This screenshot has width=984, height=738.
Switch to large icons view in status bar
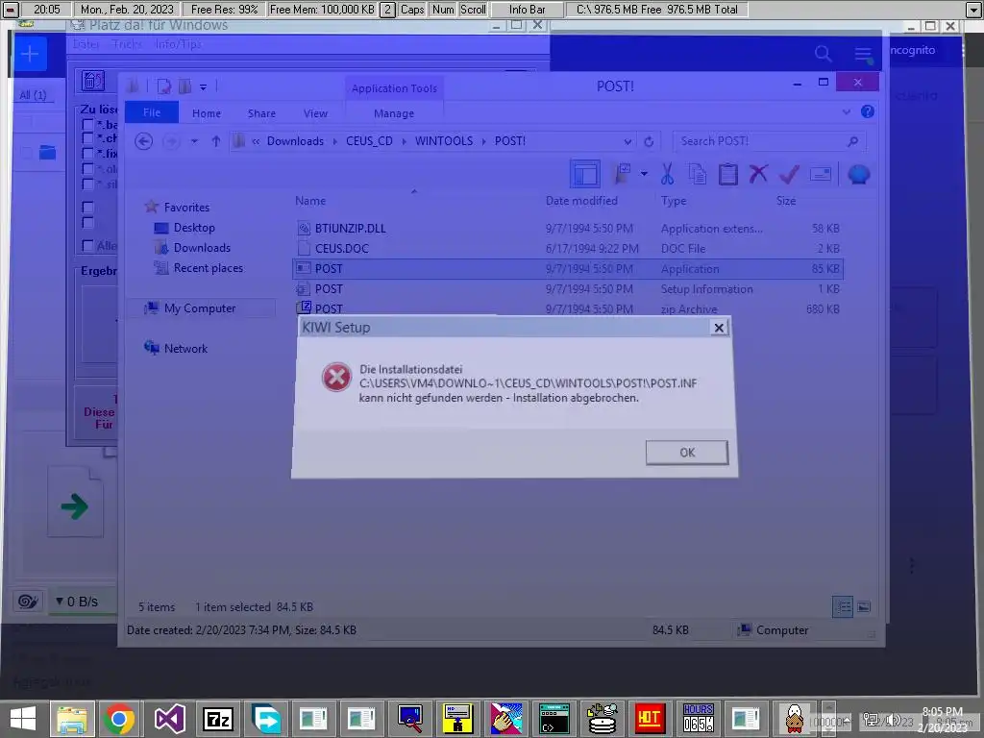864,607
